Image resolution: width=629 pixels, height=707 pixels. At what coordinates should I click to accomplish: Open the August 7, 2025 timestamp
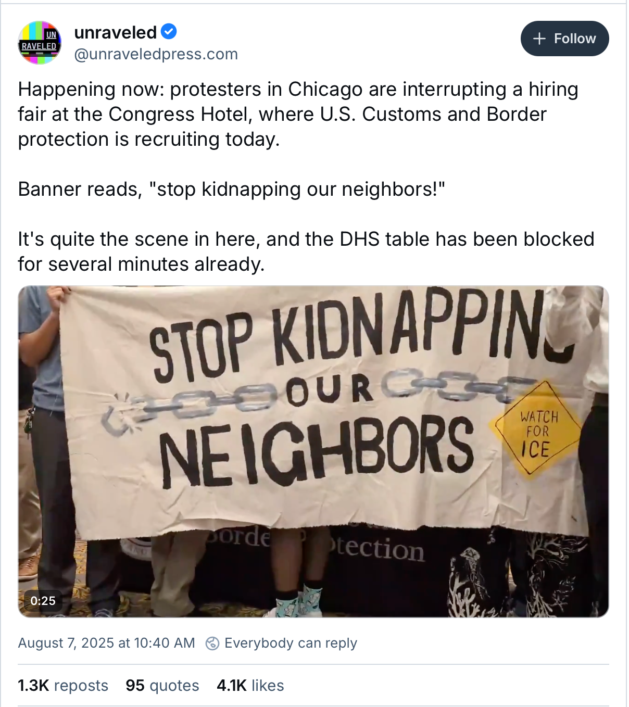pyautogui.click(x=106, y=643)
